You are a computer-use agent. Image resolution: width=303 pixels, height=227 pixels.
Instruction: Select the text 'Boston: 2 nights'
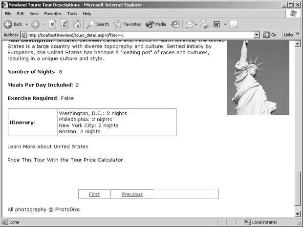point(80,132)
